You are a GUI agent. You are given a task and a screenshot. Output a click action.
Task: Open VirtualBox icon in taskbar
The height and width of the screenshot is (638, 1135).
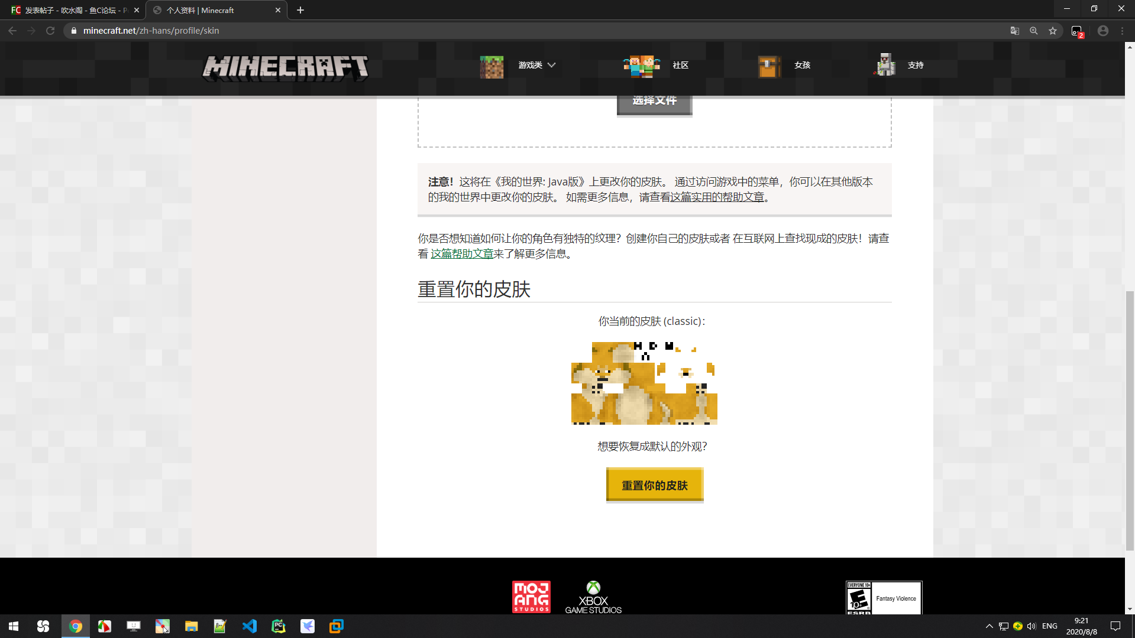tap(337, 626)
